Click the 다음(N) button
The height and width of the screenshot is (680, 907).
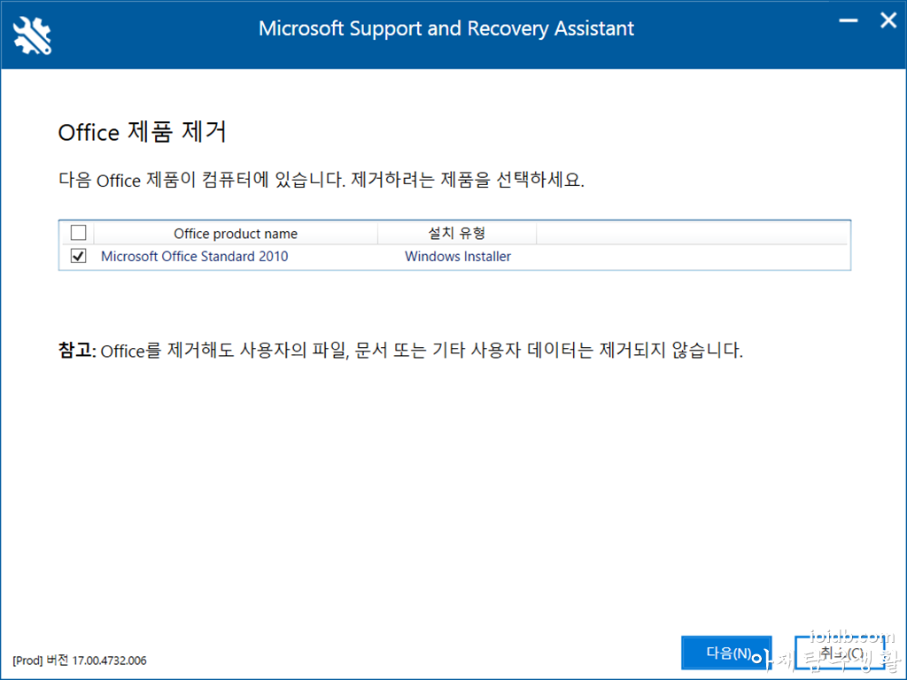click(726, 653)
